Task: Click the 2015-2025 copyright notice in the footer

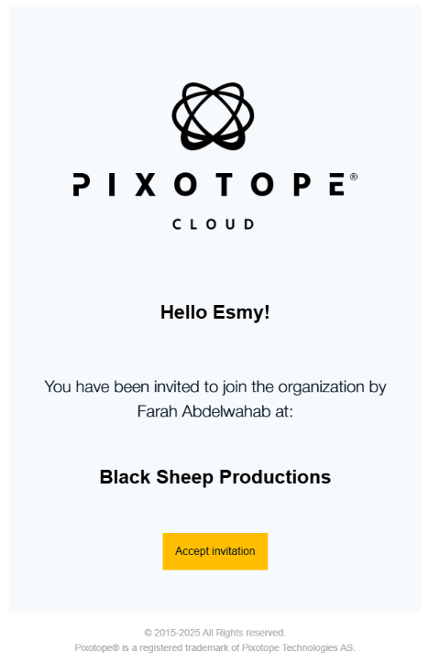Action: pyautogui.click(x=214, y=633)
